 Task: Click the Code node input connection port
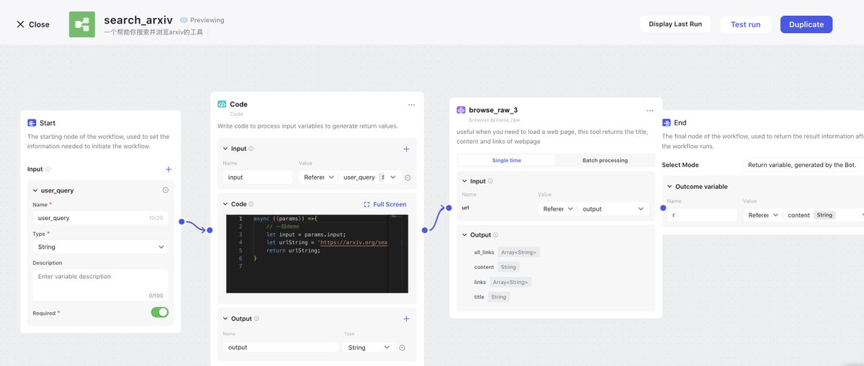click(210, 230)
